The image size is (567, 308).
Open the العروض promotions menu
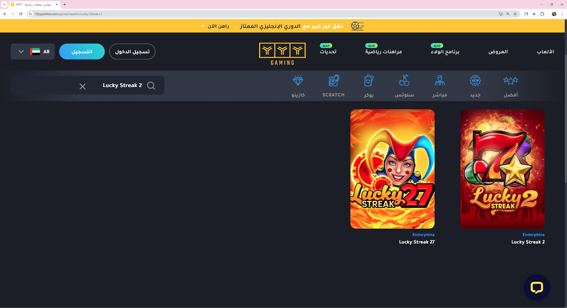[x=498, y=52]
